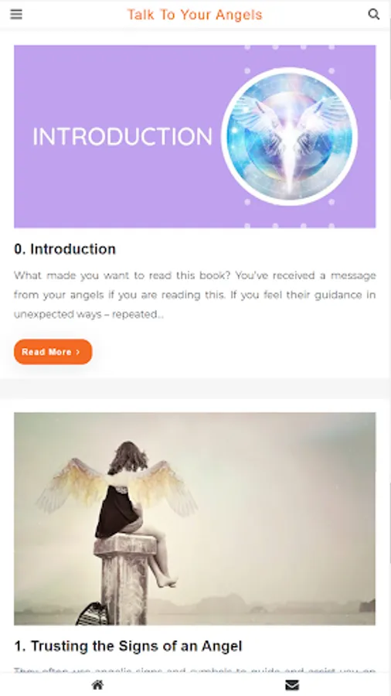The width and height of the screenshot is (391, 696).
Task: Open search with the magnifier icon
Action: point(374,14)
